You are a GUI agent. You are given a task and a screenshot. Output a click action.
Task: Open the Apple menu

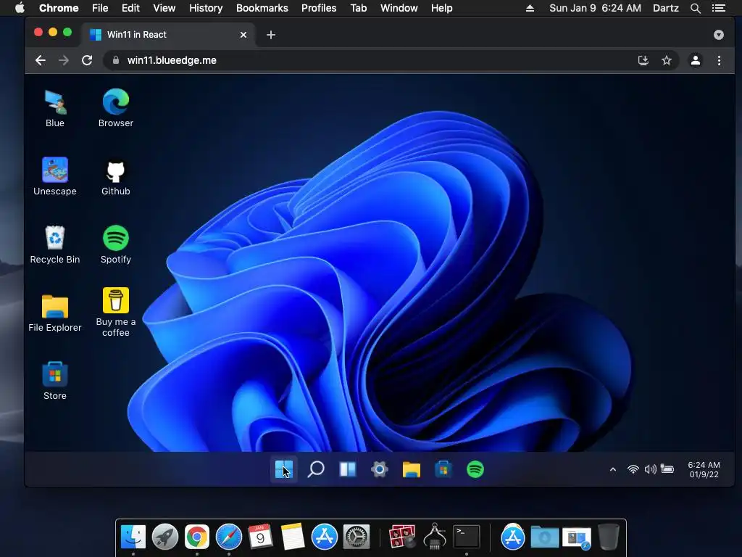(x=20, y=8)
